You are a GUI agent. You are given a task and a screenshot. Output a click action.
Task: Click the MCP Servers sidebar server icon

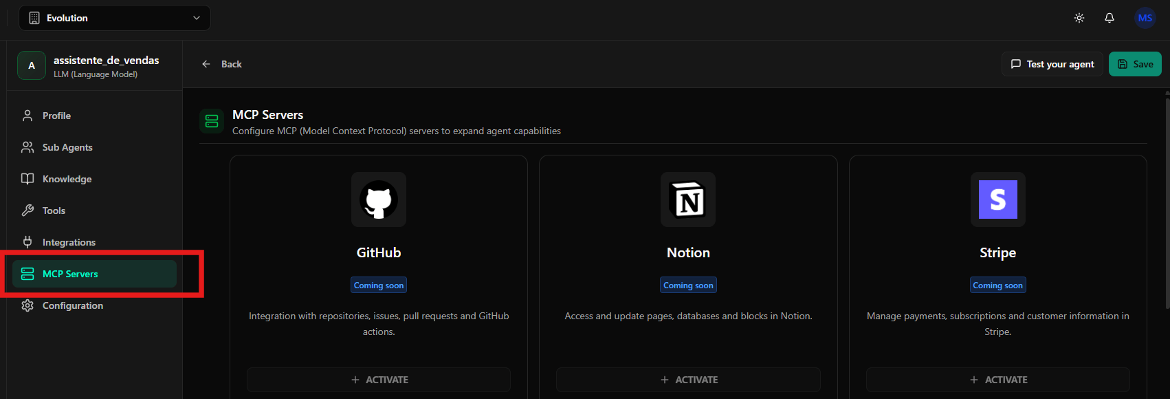(x=27, y=274)
